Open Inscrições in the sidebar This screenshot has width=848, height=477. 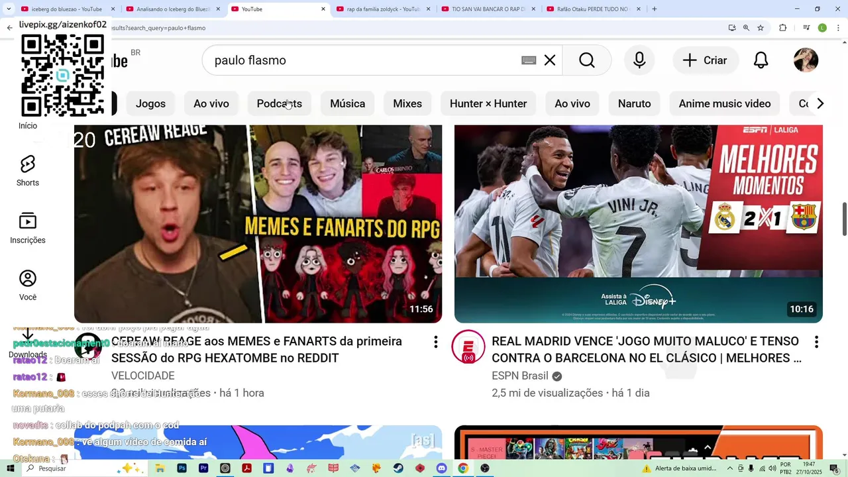[28, 228]
